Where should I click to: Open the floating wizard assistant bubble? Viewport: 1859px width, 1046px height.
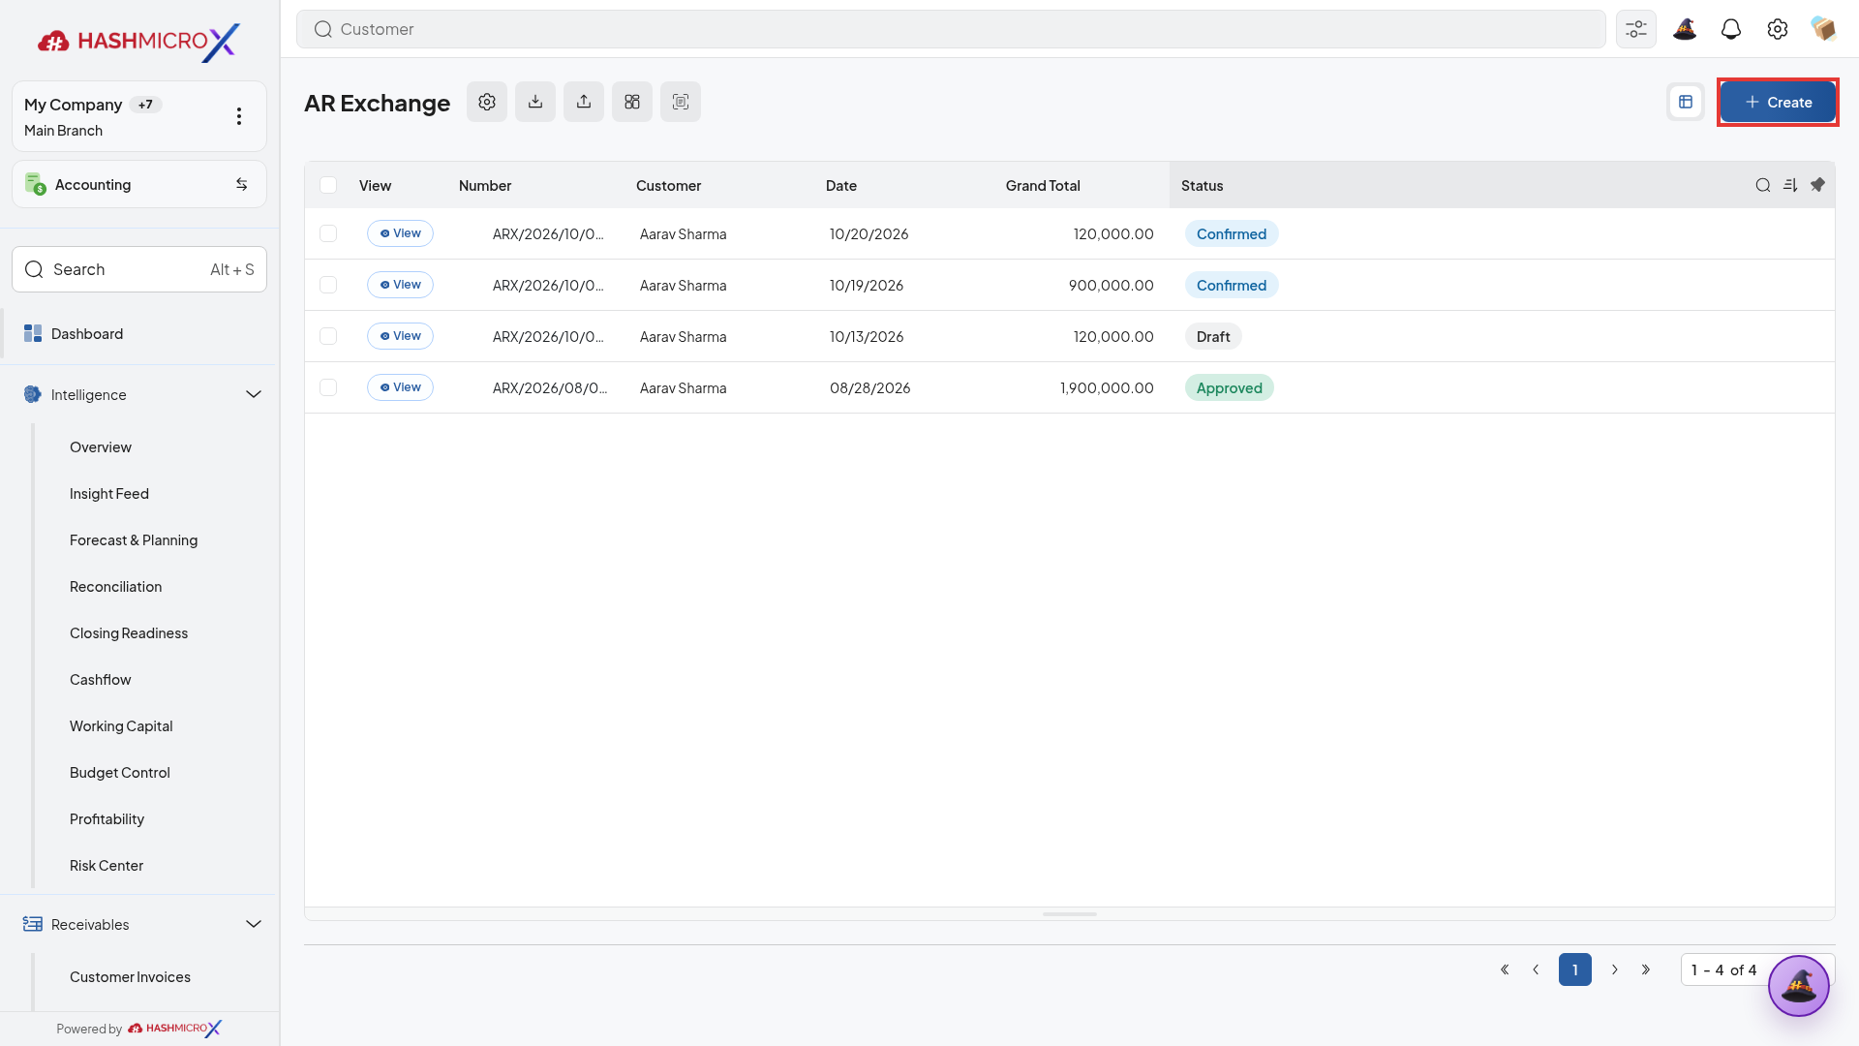pos(1799,986)
